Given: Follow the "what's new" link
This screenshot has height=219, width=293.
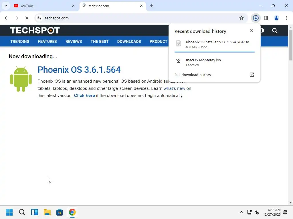Looking at the screenshot, I should coord(174,88).
